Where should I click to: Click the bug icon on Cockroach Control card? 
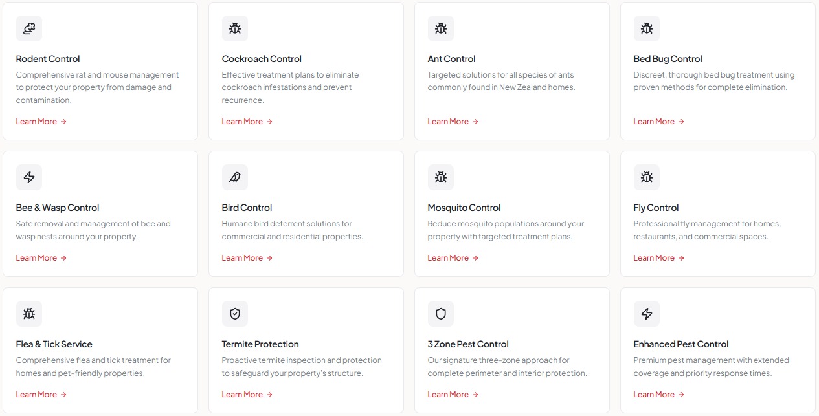click(x=235, y=28)
